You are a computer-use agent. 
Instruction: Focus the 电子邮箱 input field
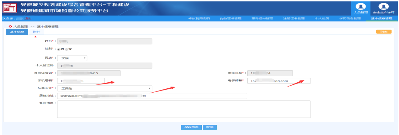[279, 81]
